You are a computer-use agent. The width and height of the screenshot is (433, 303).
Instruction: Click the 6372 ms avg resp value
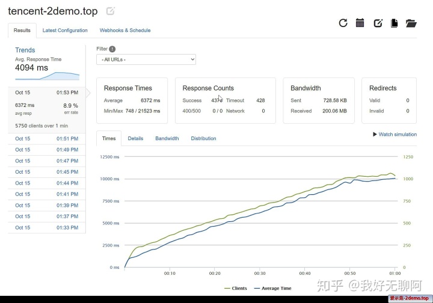tap(25, 105)
